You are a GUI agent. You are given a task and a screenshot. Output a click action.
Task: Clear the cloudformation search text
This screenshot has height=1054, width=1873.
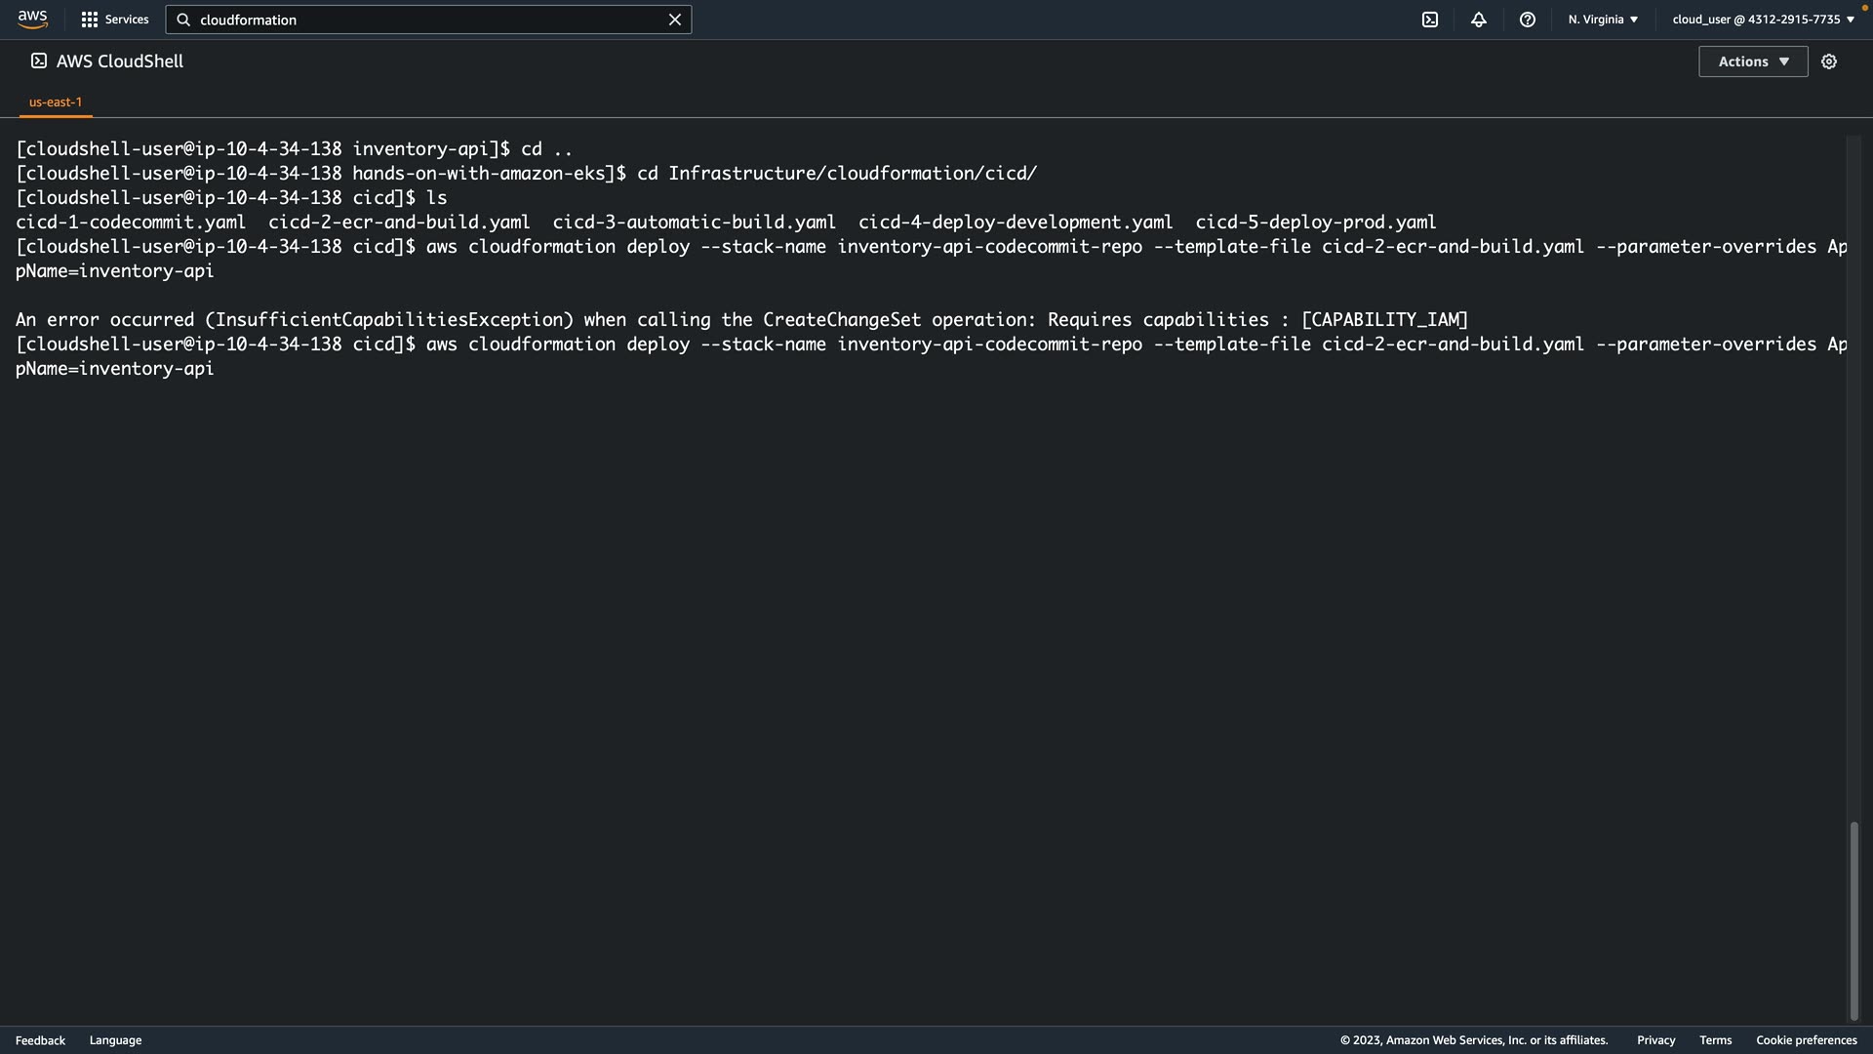[674, 20]
